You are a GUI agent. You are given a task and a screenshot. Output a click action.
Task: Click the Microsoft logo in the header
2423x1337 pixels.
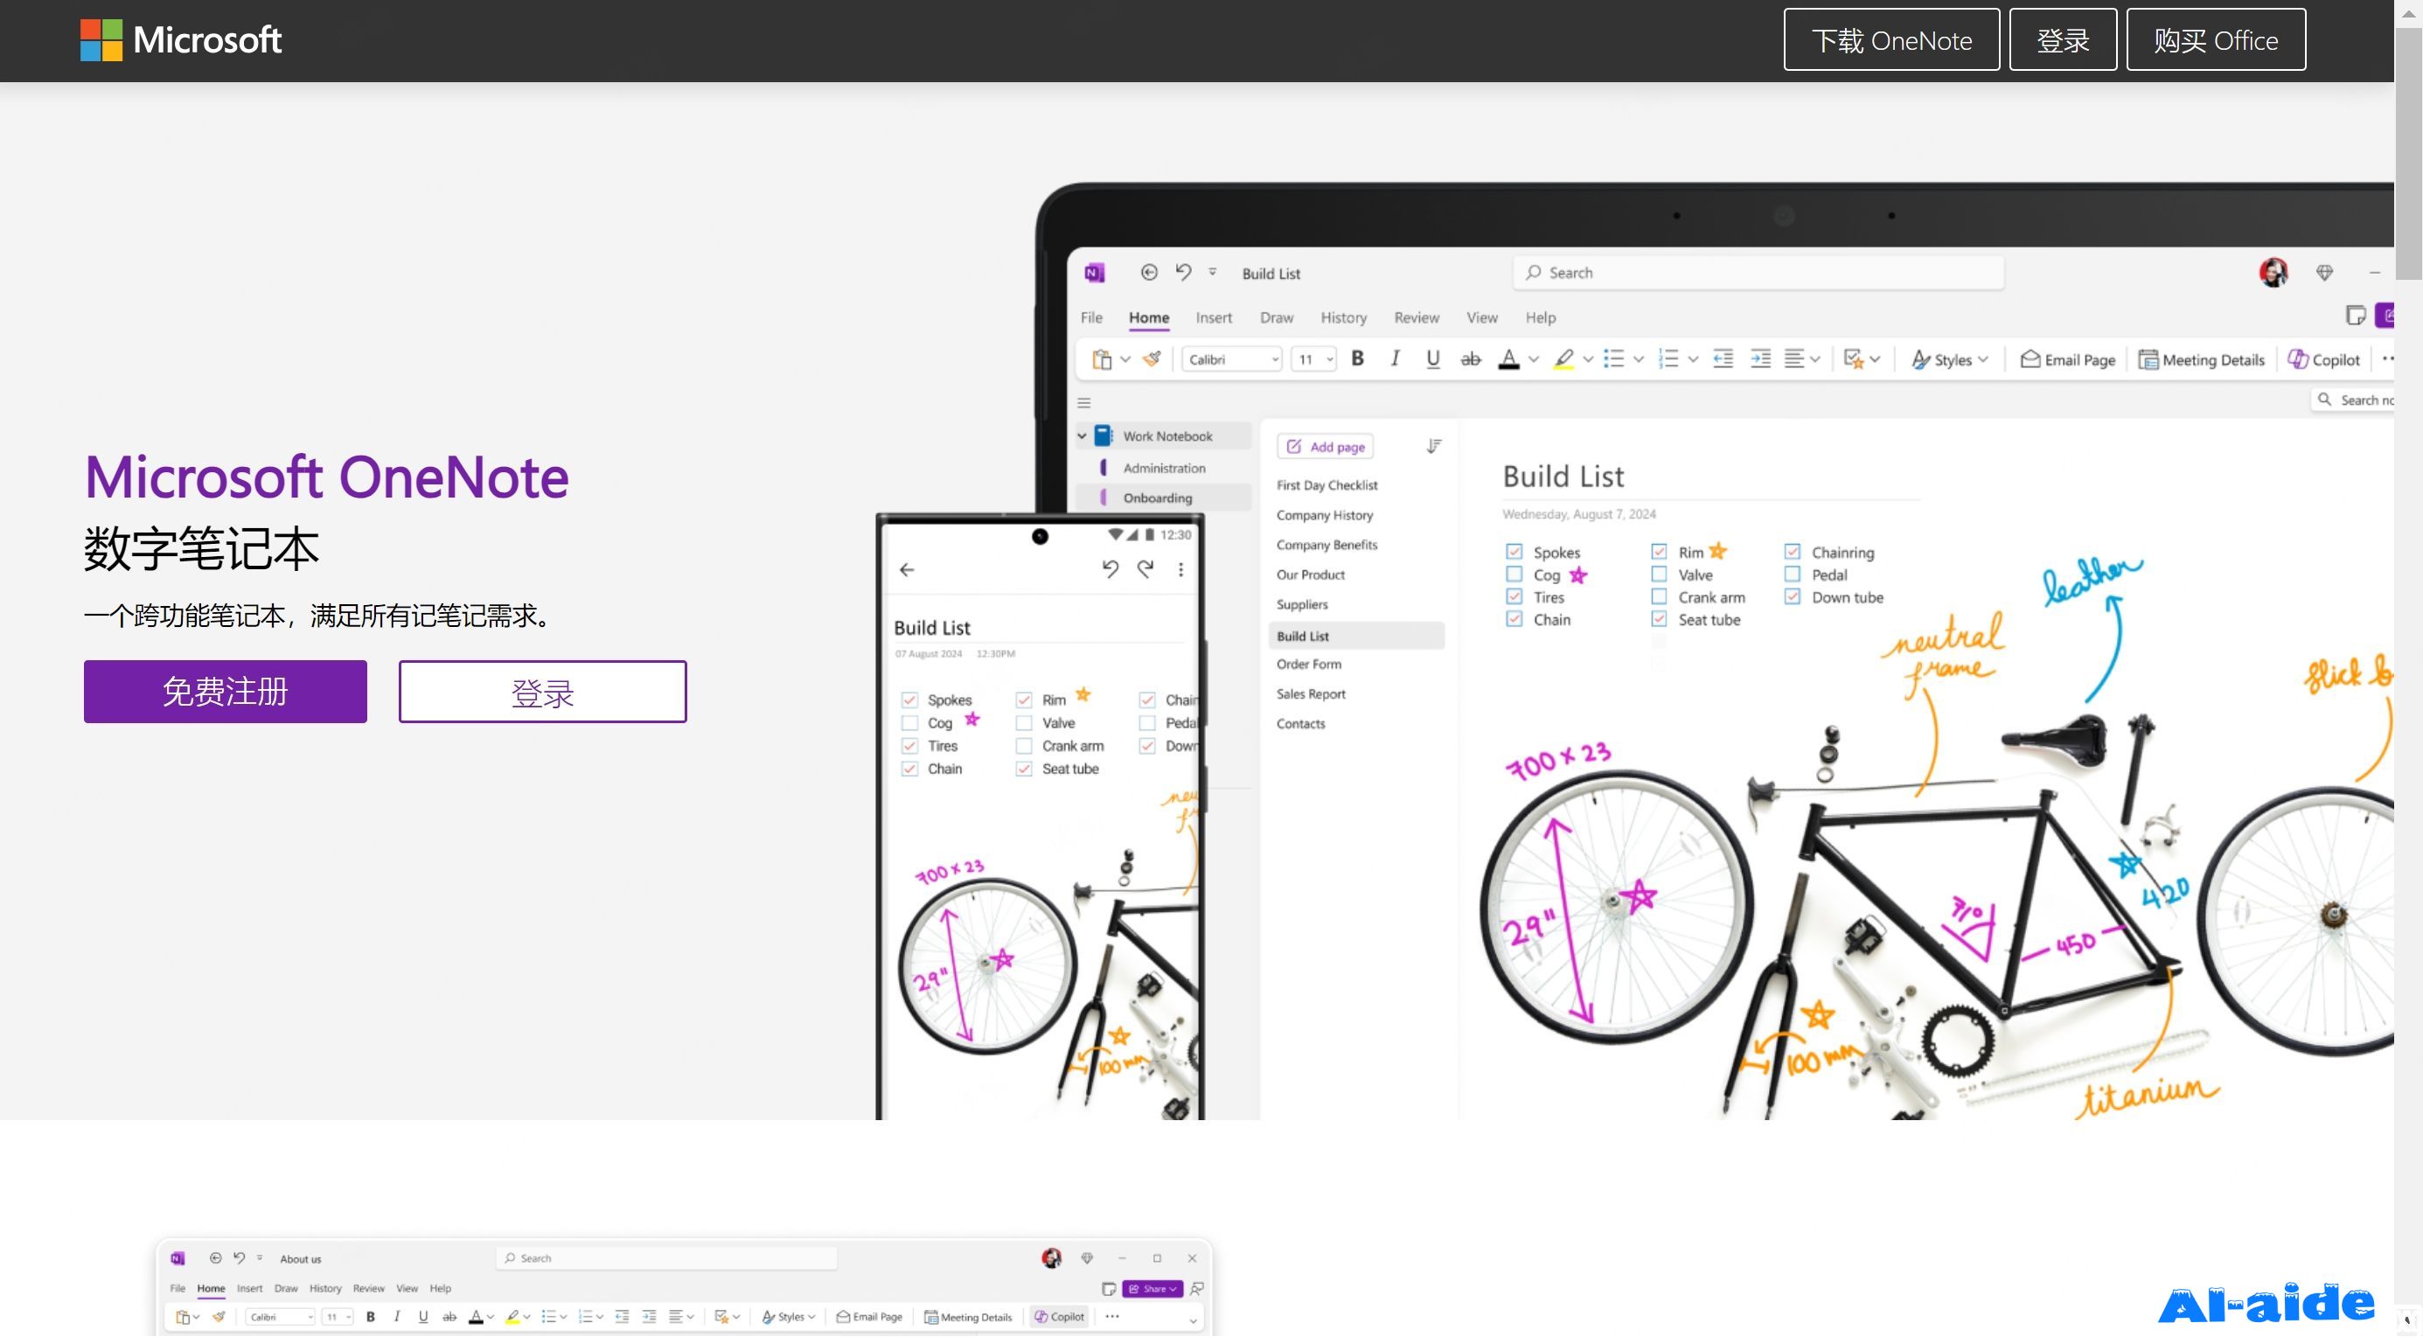[x=181, y=39]
